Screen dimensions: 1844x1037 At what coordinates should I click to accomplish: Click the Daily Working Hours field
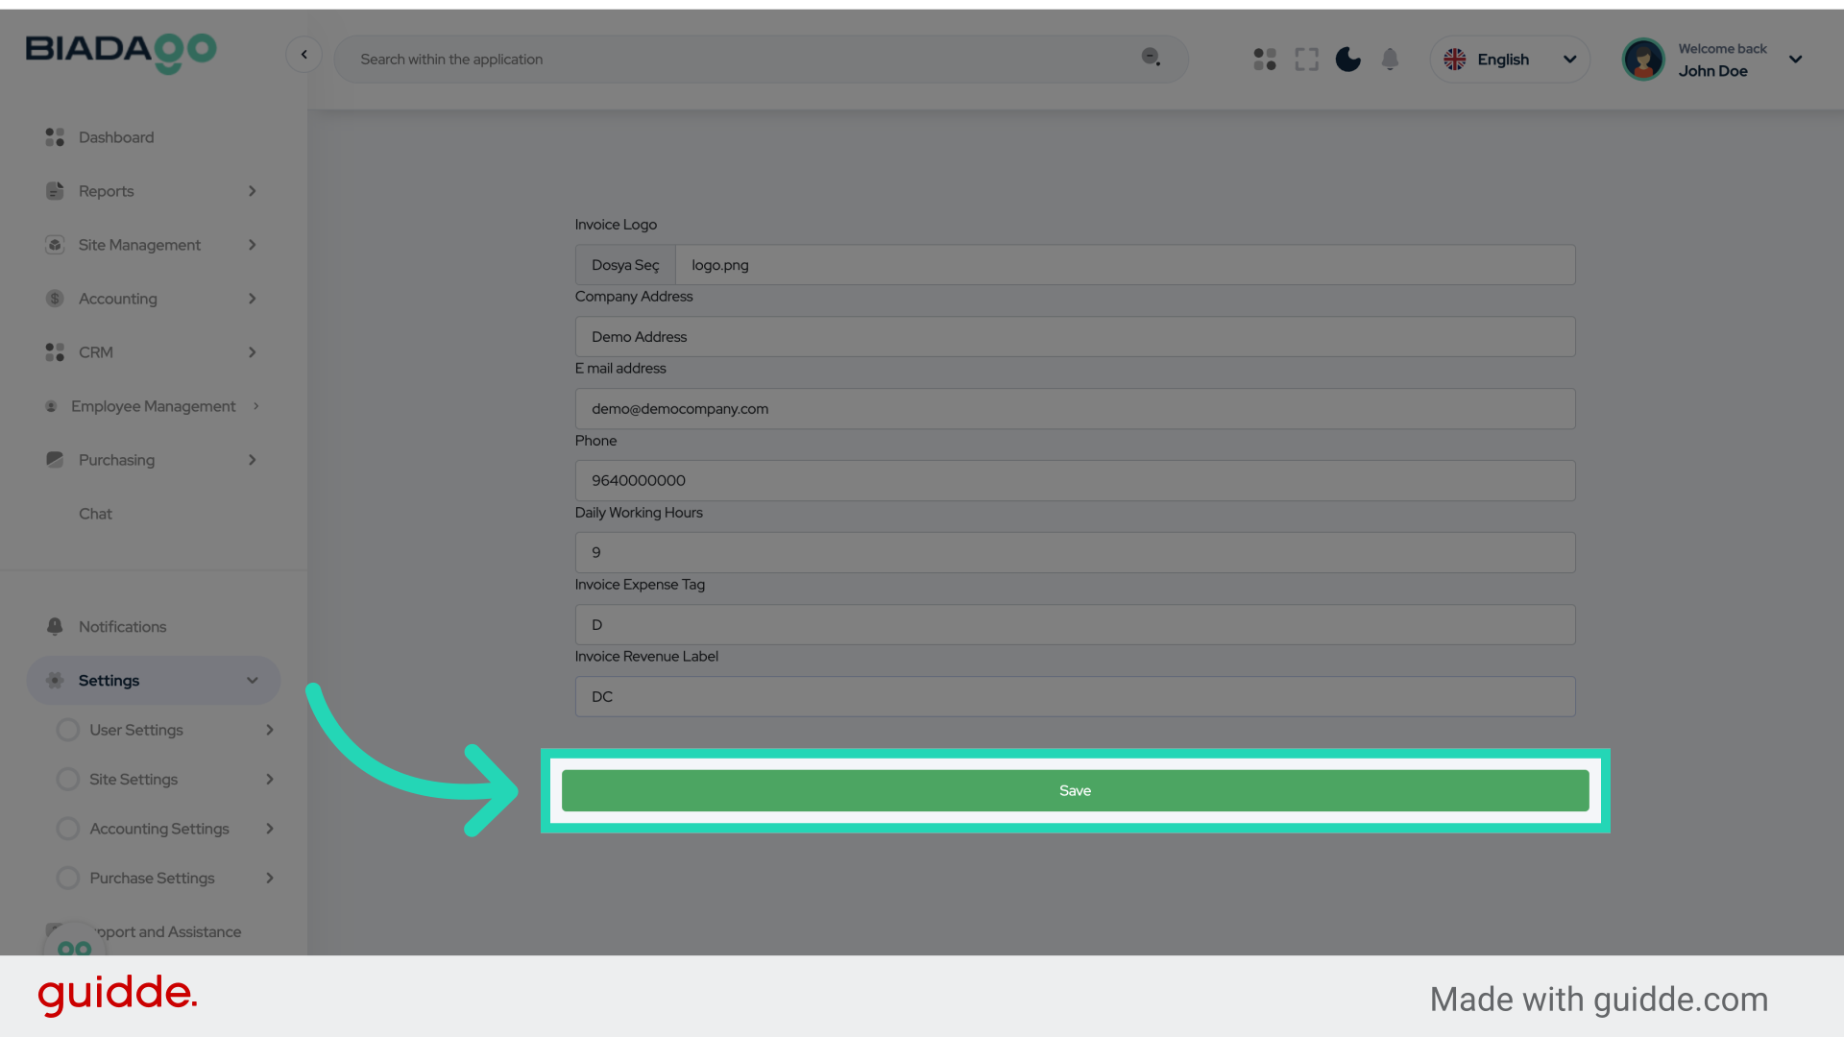tap(1075, 553)
